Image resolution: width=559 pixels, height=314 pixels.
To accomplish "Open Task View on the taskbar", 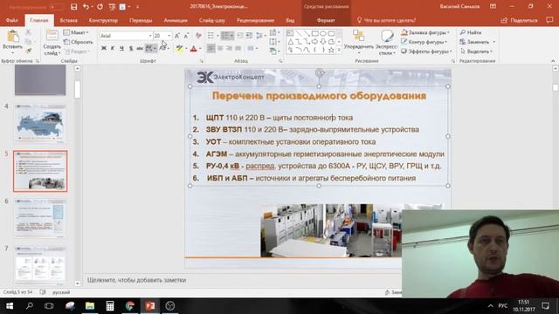I will [x=49, y=306].
